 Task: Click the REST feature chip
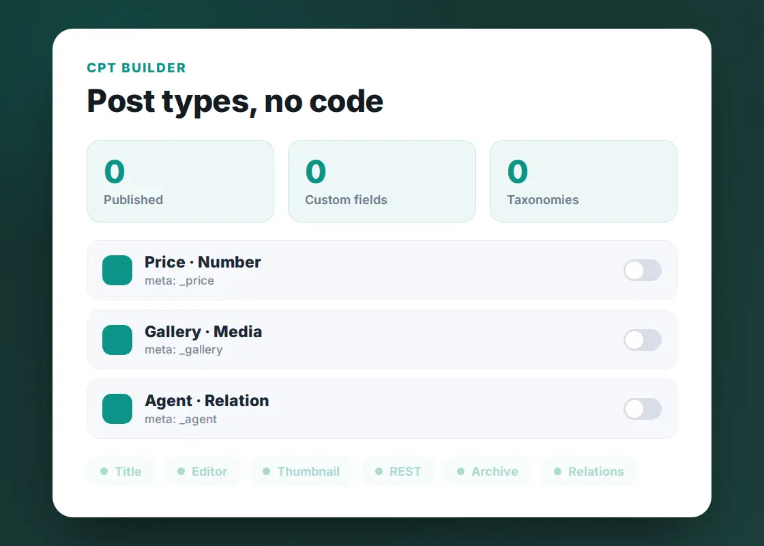tap(398, 472)
